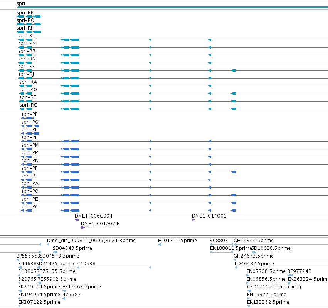Click the RE65902.5prime EST label
This screenshot has height=308, width=328.
coord(57,280)
